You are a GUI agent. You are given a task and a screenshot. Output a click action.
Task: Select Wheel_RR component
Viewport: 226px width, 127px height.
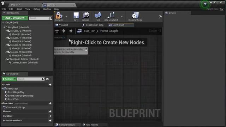tap(21, 55)
